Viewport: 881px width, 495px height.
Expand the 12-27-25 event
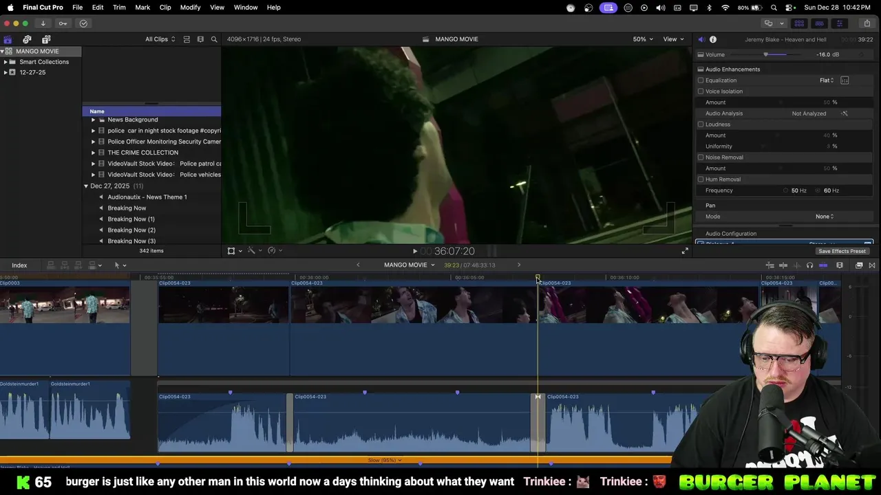click(x=6, y=72)
